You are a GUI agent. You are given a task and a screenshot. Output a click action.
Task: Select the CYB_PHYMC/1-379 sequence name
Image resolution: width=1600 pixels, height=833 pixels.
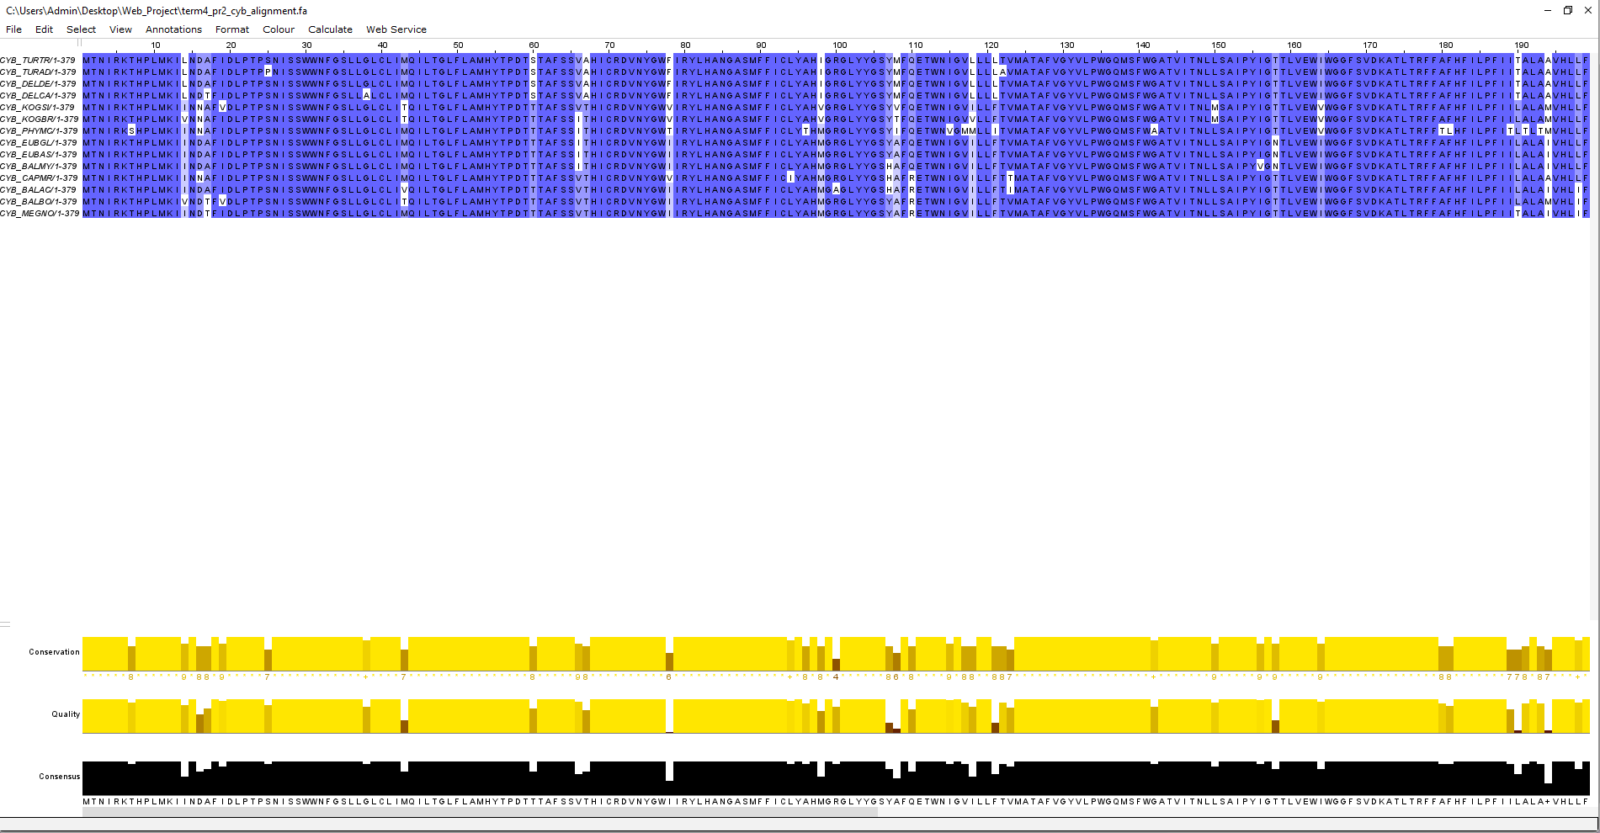tap(39, 131)
